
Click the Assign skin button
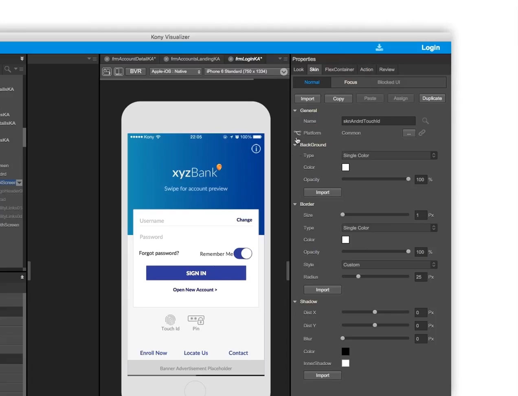click(x=401, y=98)
